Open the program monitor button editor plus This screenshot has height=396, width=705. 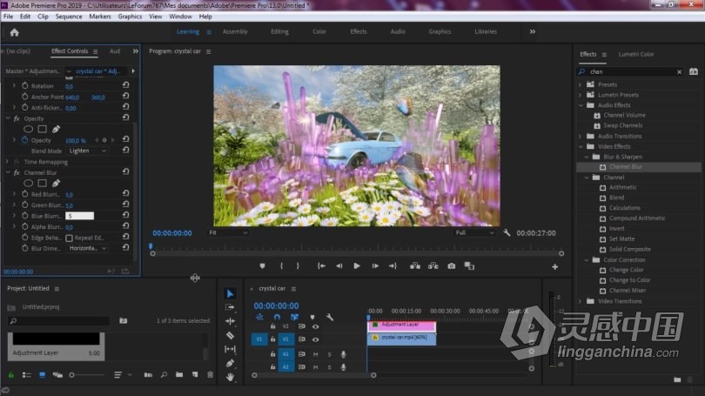[554, 267]
